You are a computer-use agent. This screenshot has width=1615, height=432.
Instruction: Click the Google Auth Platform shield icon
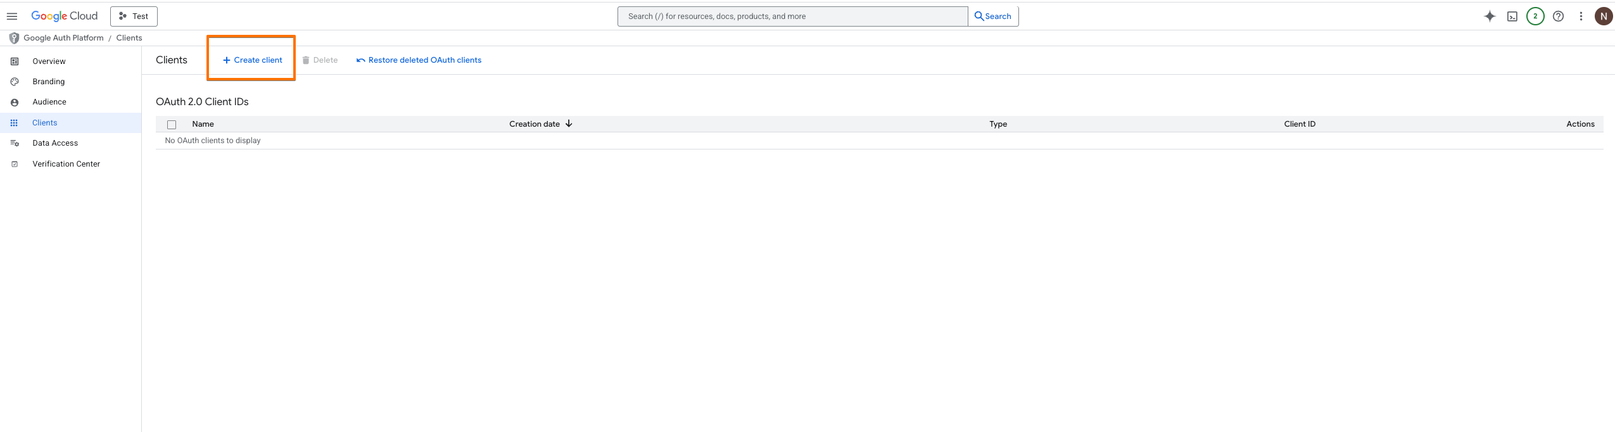(14, 38)
